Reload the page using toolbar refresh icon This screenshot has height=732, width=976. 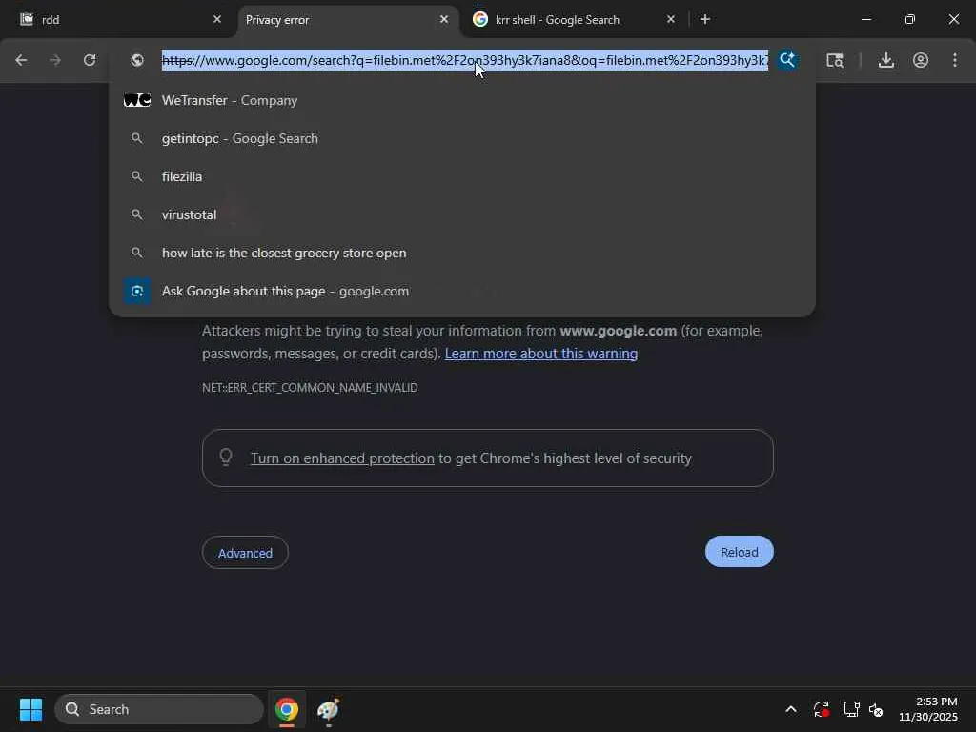click(90, 60)
